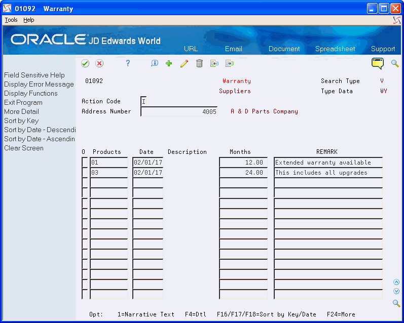Minimize the Warranty window
Viewport: 404px width, 323px height.
(x=372, y=9)
